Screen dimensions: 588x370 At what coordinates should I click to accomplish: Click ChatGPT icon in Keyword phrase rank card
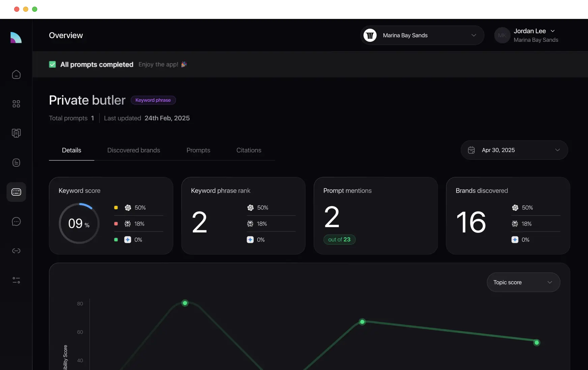tap(250, 208)
